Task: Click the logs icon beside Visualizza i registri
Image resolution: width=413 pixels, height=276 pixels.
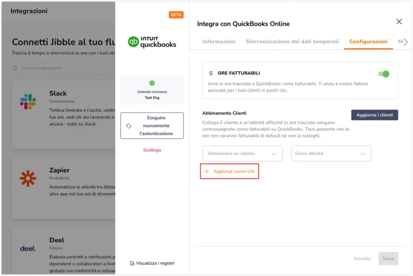Action: click(x=132, y=263)
